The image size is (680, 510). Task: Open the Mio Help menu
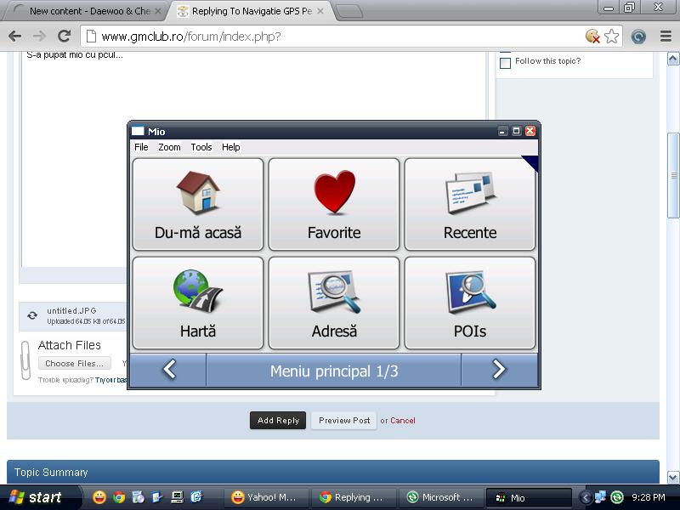point(230,147)
